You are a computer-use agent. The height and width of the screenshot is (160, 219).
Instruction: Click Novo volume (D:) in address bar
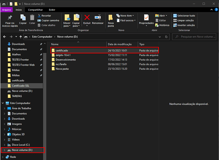click(x=67, y=37)
